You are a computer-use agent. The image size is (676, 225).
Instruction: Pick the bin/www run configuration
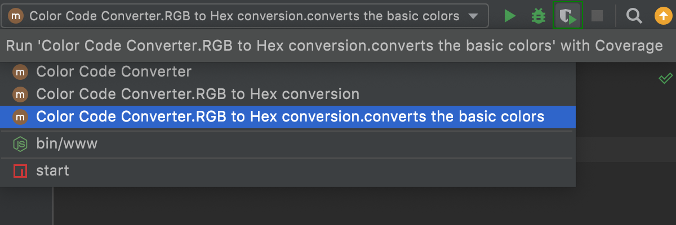tap(66, 144)
